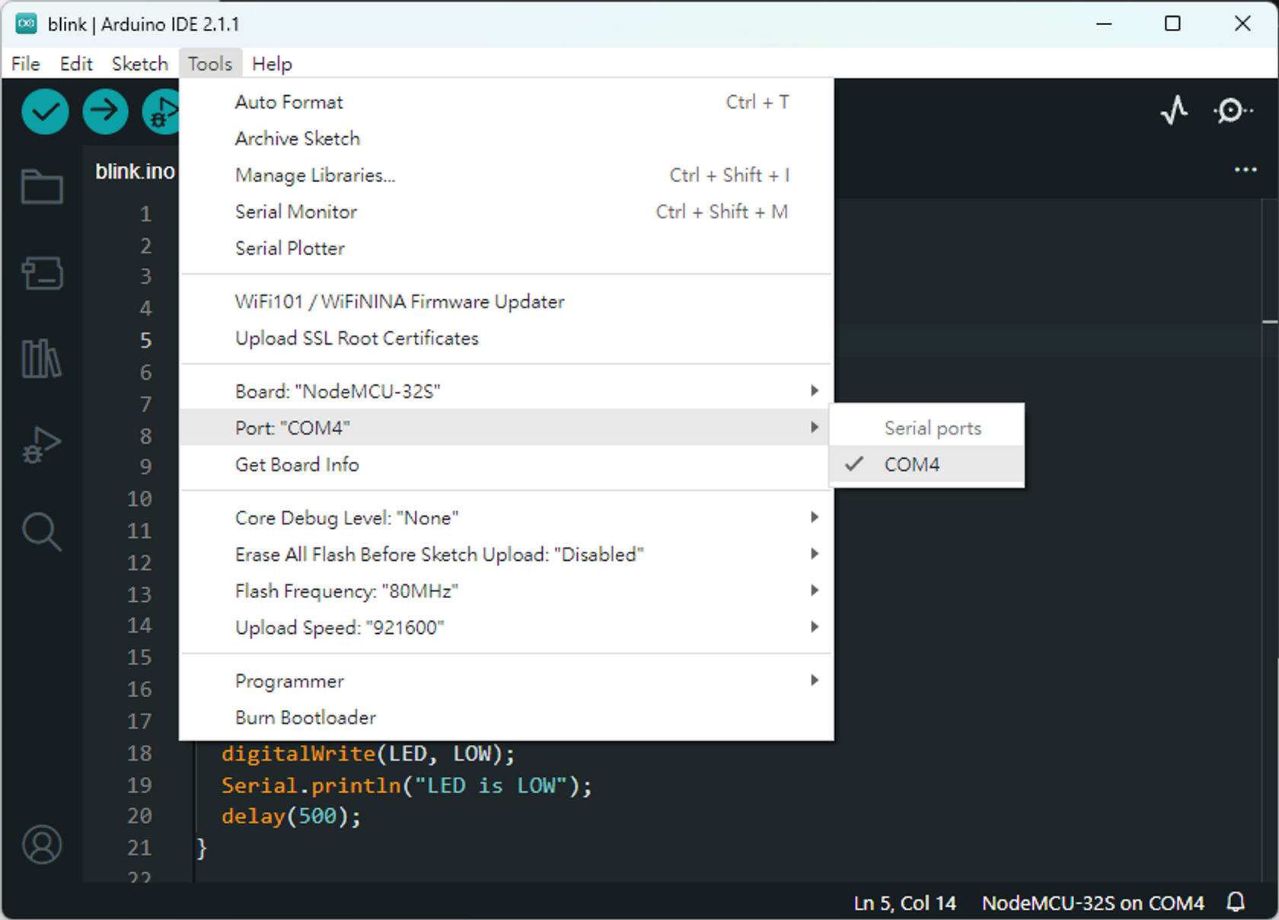Click the digitalWrite(LED, LOW) code line
This screenshot has width=1279, height=920.
click(x=368, y=753)
